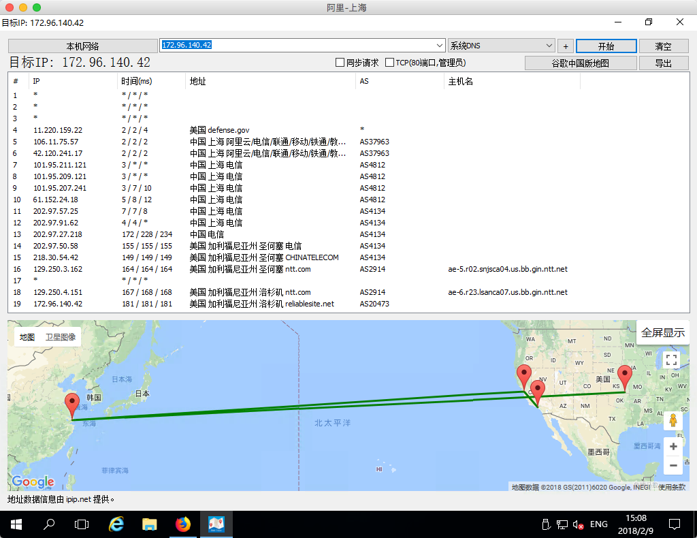Image resolution: width=697 pixels, height=538 pixels.
Task: Select hop row 61.152.24.18
Action: [348, 200]
